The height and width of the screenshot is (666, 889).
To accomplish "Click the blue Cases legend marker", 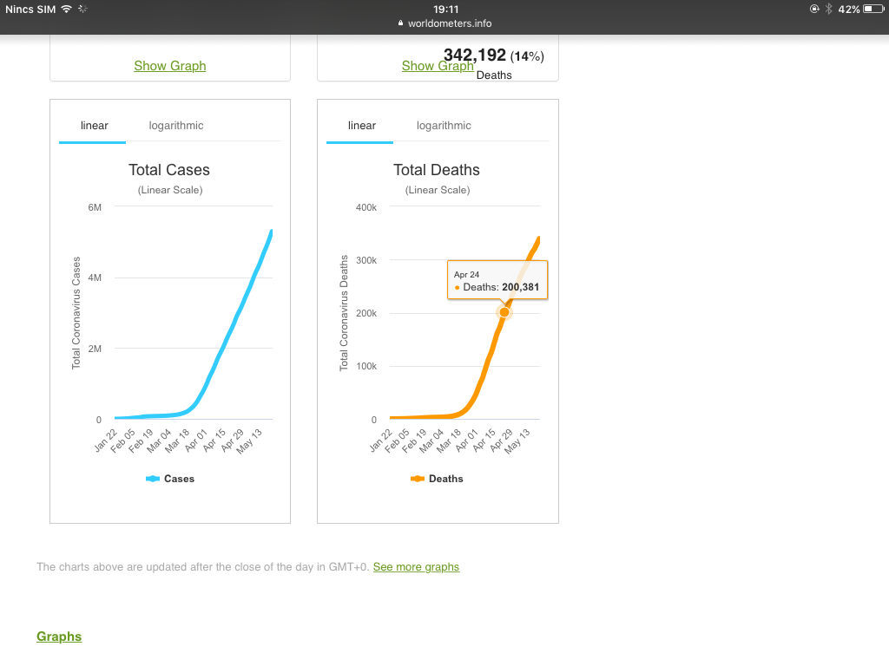I will [x=153, y=479].
